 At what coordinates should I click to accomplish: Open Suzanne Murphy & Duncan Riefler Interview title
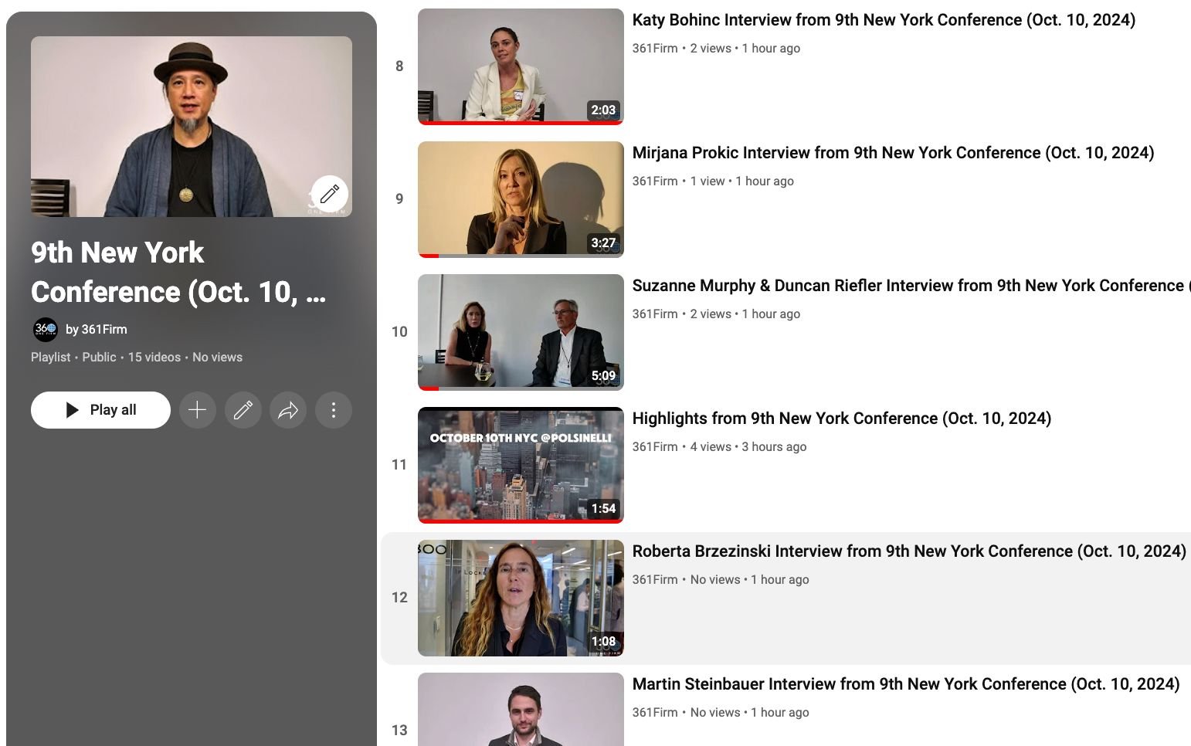click(911, 286)
